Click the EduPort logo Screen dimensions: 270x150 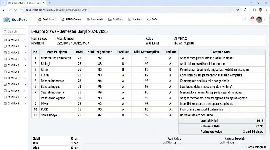15,19
